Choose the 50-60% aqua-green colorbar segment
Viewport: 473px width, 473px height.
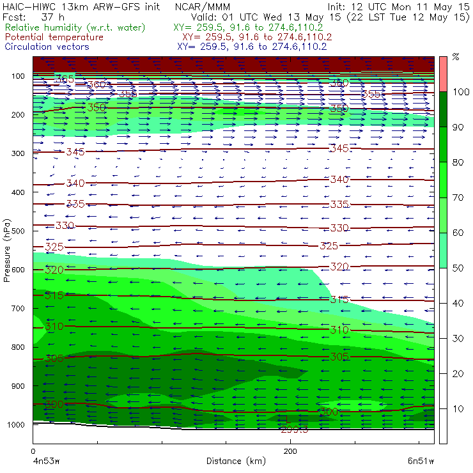[x=443, y=251]
